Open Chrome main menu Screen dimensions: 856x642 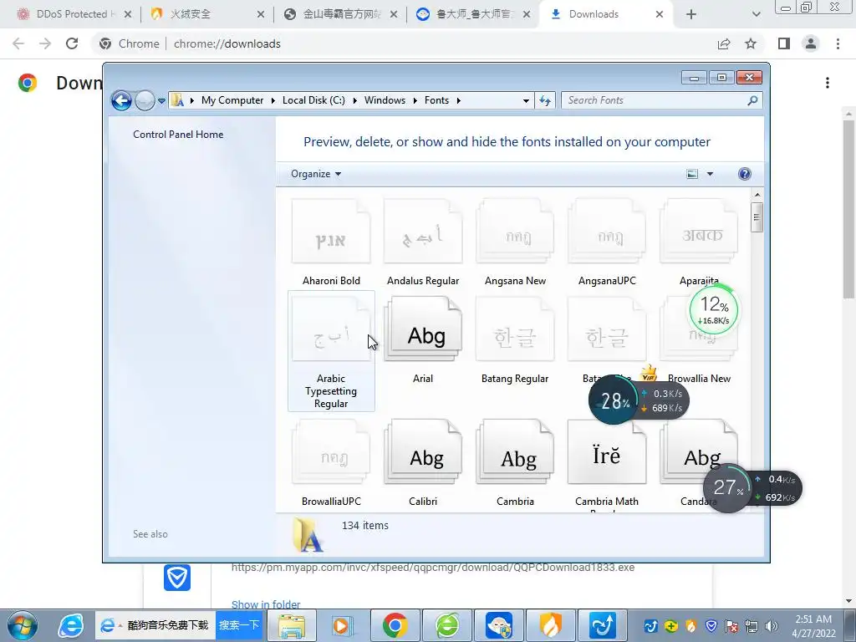[838, 43]
